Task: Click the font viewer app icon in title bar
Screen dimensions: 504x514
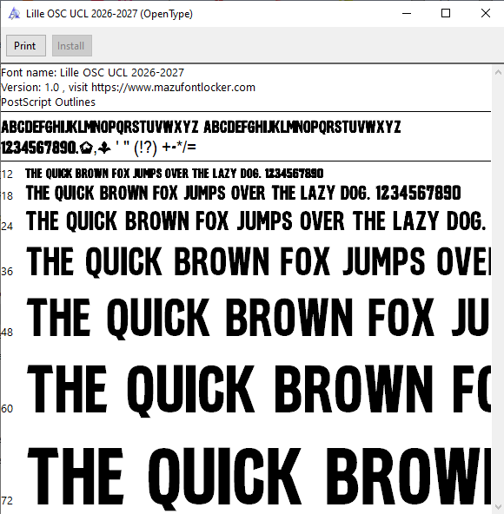Action: point(14,13)
